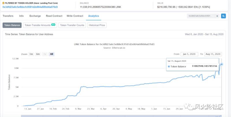Click the tooltip value 11002948.183785556
Screen dimensions: 231x117
click(204, 66)
